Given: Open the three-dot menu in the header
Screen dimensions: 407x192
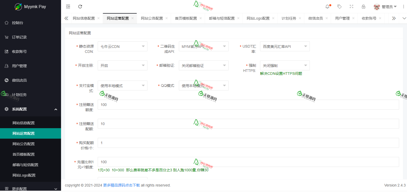Looking at the screenshot, I should [x=404, y=7].
